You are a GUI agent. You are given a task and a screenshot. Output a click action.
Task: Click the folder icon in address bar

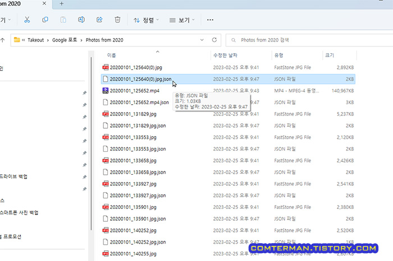click(17, 40)
